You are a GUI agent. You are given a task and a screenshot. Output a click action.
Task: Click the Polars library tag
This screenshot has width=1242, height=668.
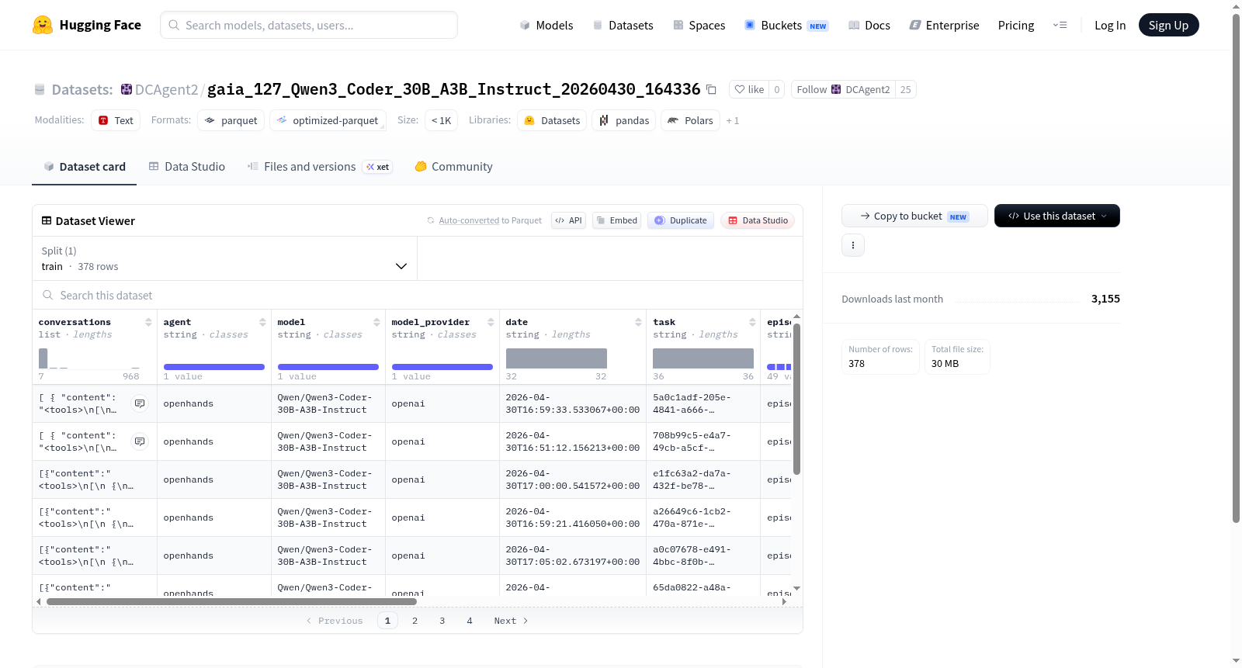pyautogui.click(x=690, y=120)
